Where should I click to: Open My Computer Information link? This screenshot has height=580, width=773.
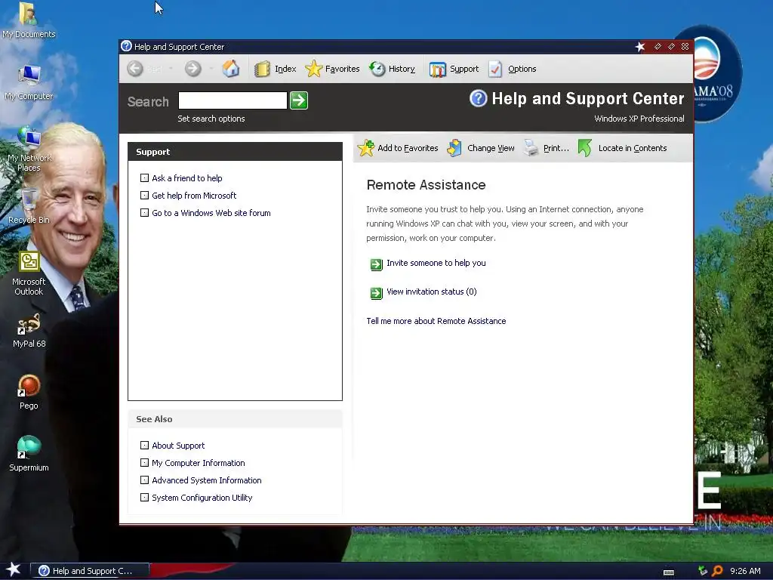coord(199,463)
